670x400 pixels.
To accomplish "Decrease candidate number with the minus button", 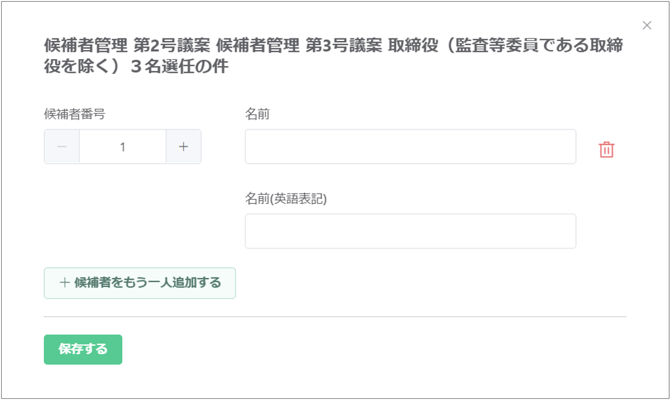I will pos(62,147).
